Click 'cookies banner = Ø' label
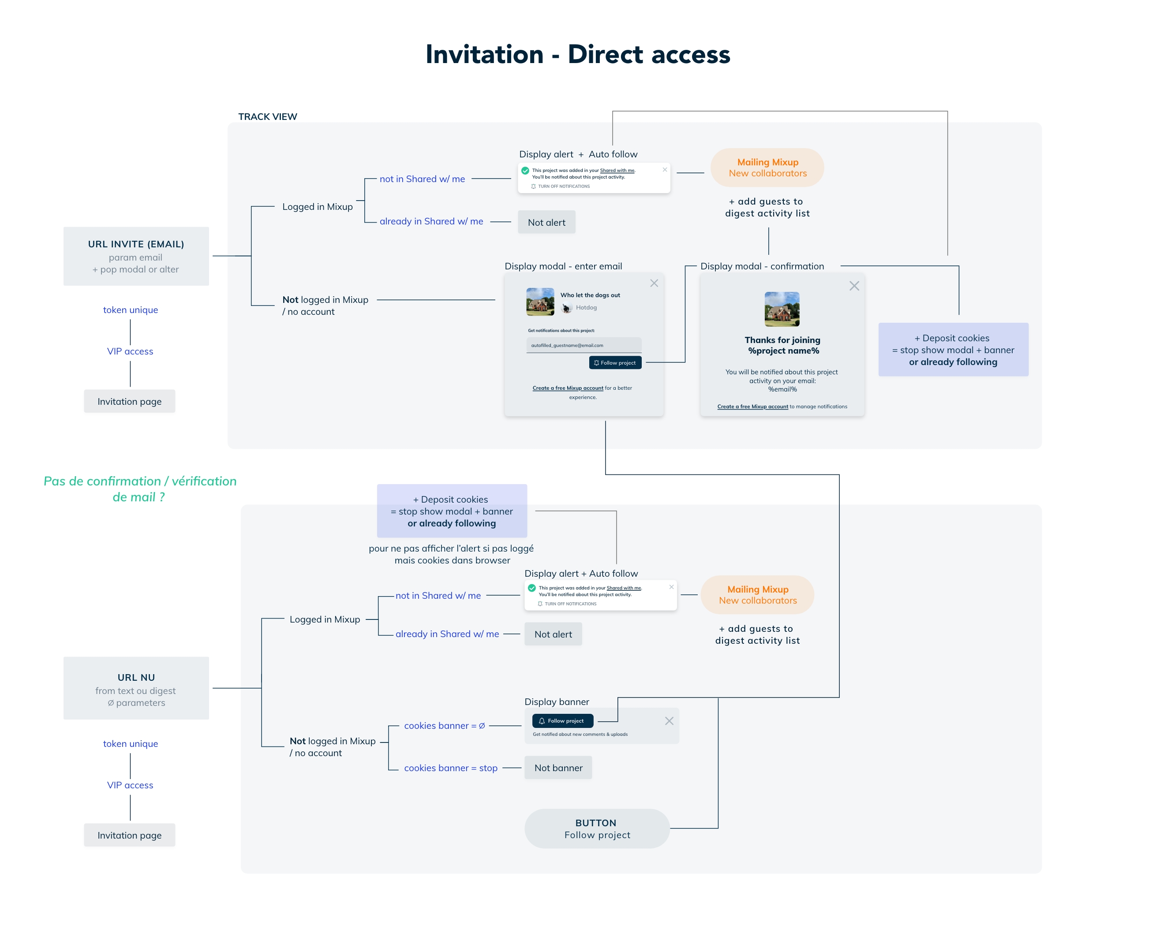1156x940 pixels. point(444,726)
